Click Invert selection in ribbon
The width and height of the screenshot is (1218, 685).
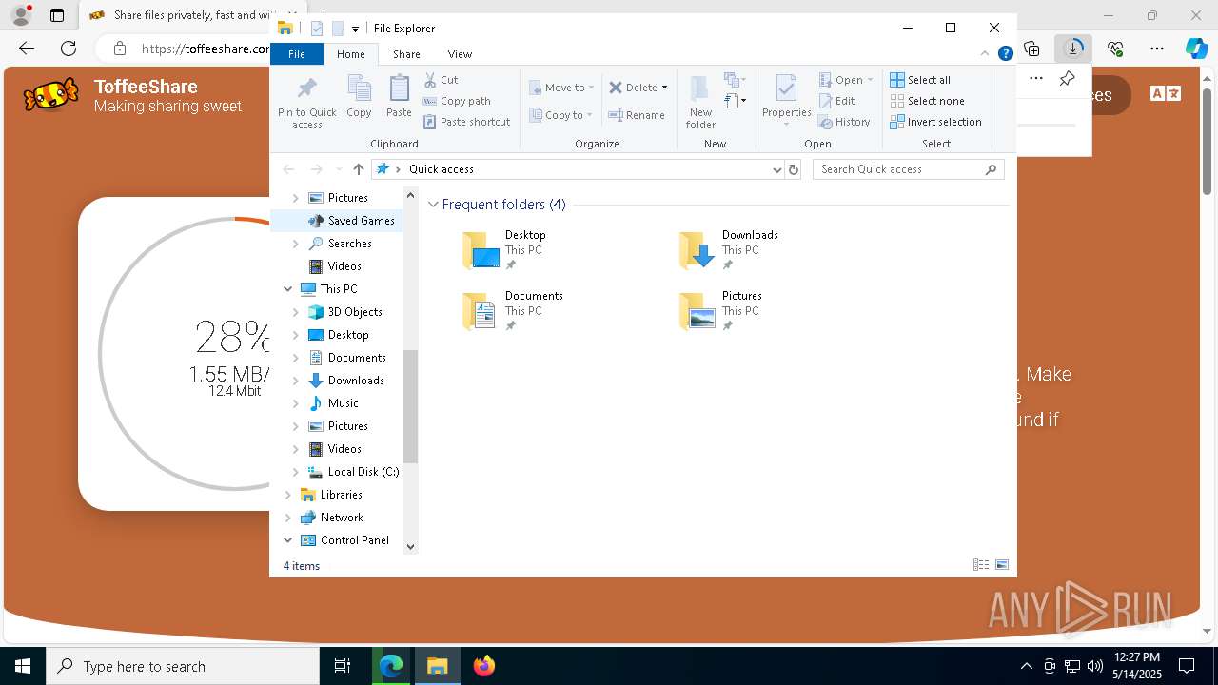935,122
